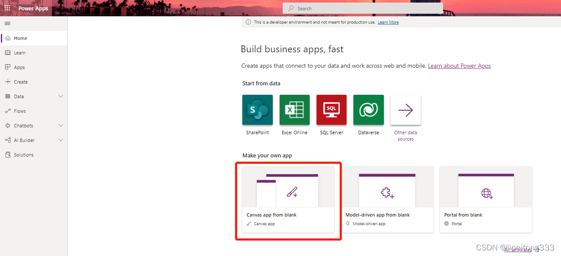Viewport: 561px width, 256px height.
Task: Click the 'Excel Online' label under tile
Action: tap(295, 133)
